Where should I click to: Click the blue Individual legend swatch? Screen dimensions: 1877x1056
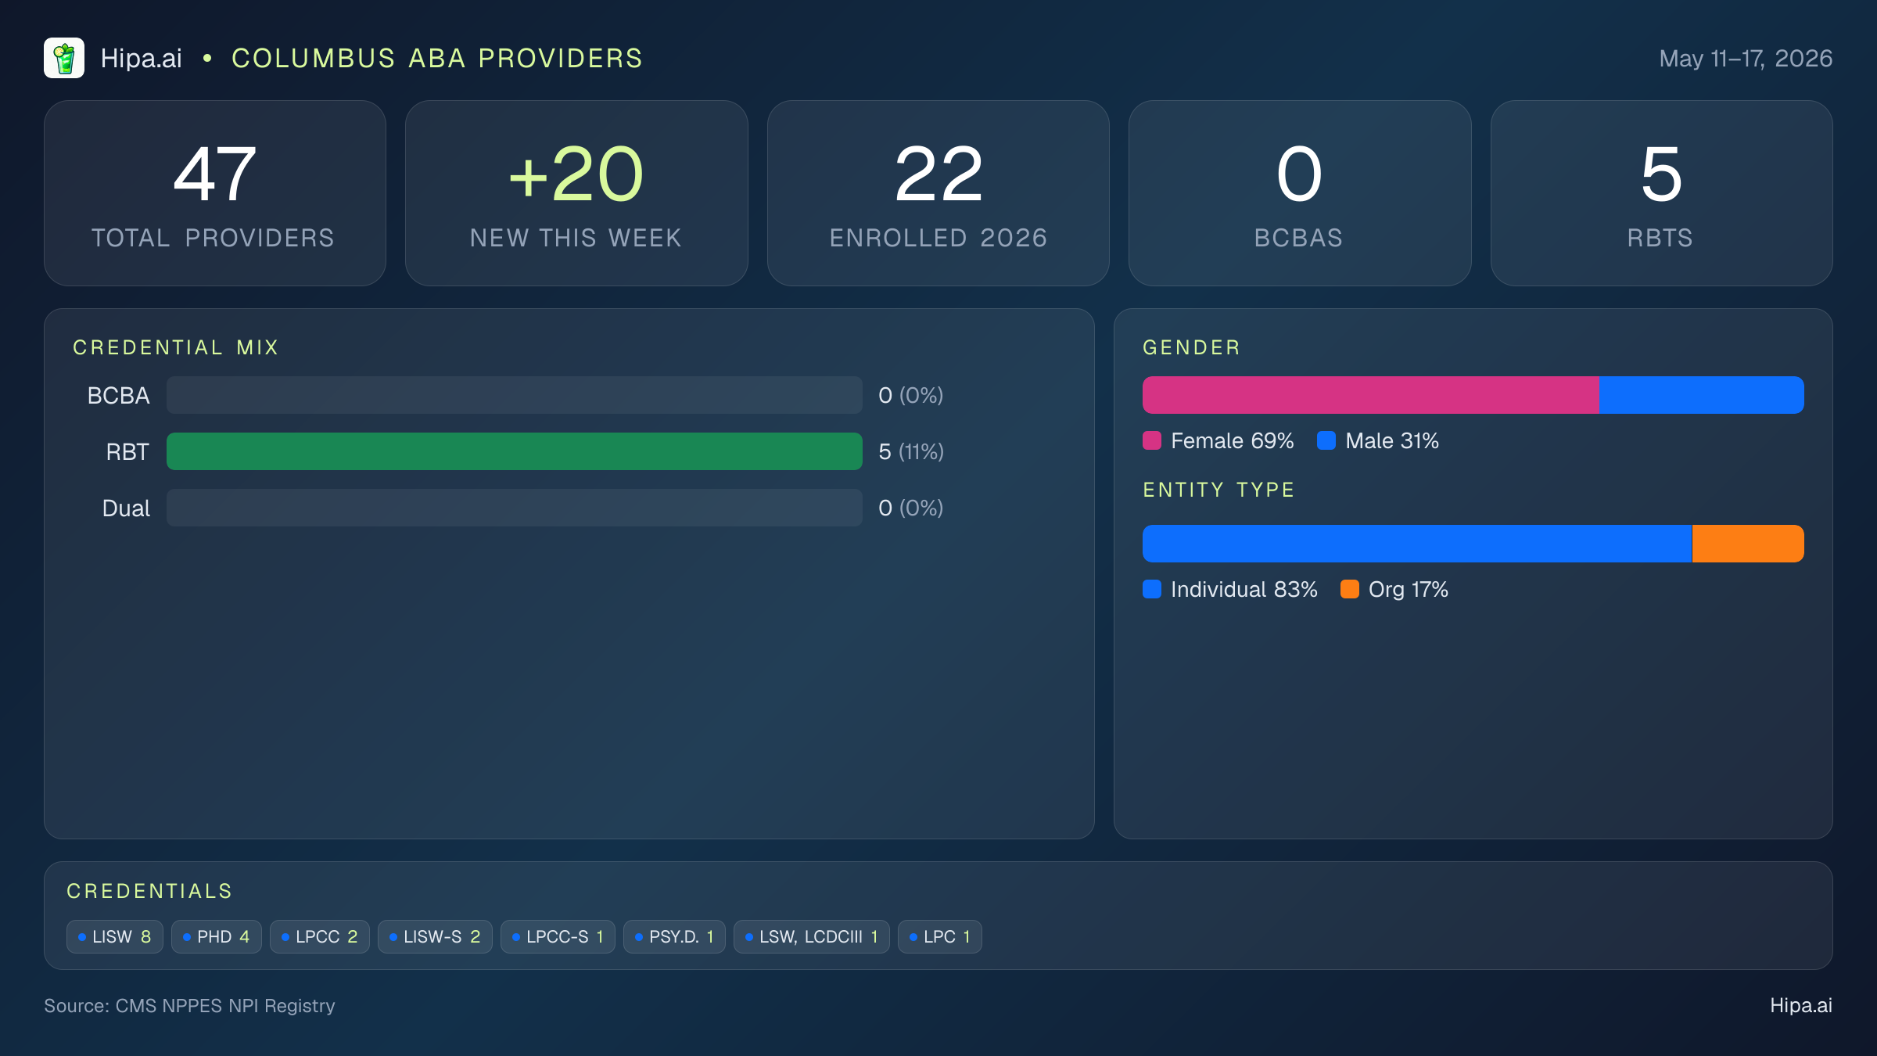(x=1152, y=589)
